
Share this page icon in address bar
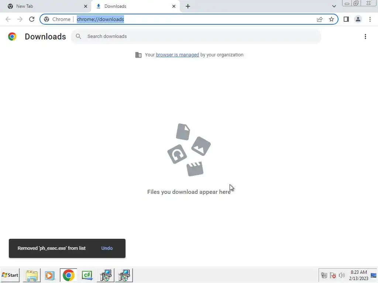(320, 19)
